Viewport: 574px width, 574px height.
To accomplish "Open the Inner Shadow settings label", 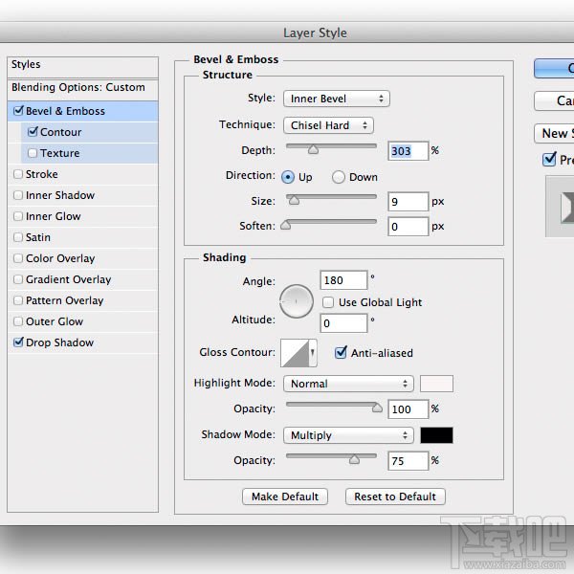I will [x=60, y=195].
